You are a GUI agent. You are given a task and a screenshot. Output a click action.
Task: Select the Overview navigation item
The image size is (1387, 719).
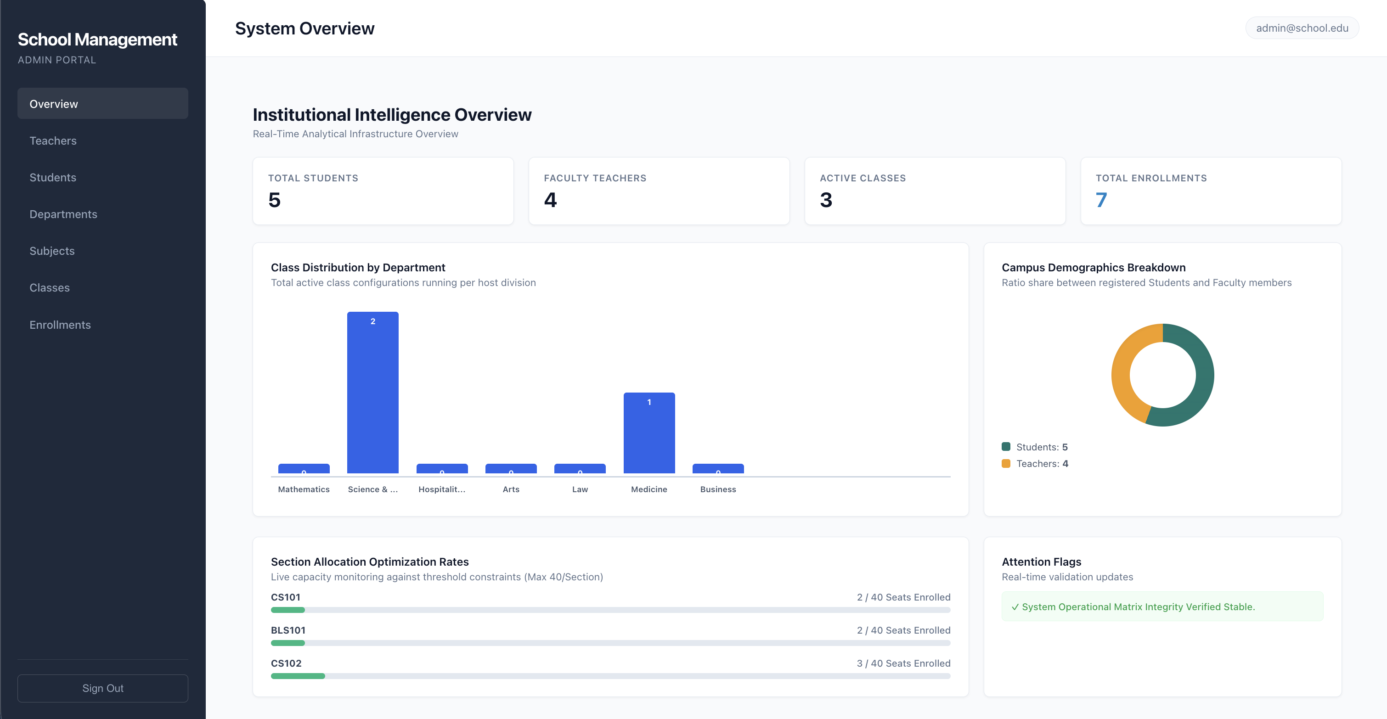102,103
